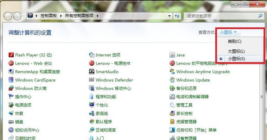Click the 控制面板 breadcrumb
267x140 pixels.
[x=49, y=16]
